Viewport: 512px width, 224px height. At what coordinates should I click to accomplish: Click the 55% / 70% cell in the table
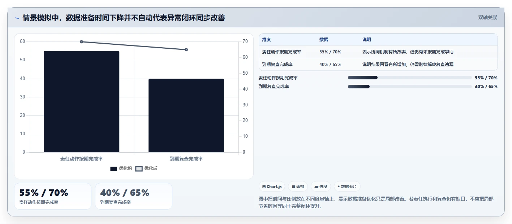(330, 52)
